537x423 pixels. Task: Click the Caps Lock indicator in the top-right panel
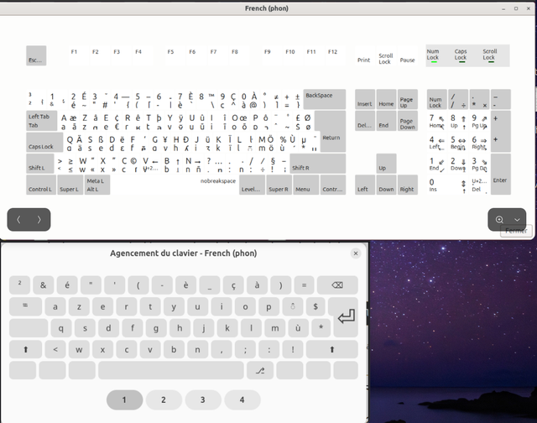pyautogui.click(x=461, y=55)
